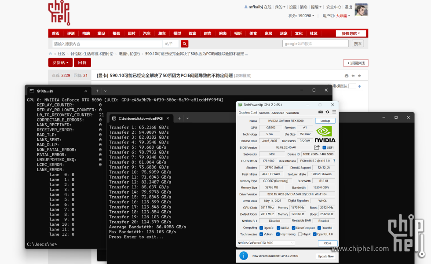Click the blue elevator jump arrow icon
Image resolution: width=431 pixels, height=264 pixels.
(360, 86)
